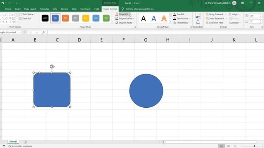
Task: Open the Alt Text pane
Action: pos(198,19)
